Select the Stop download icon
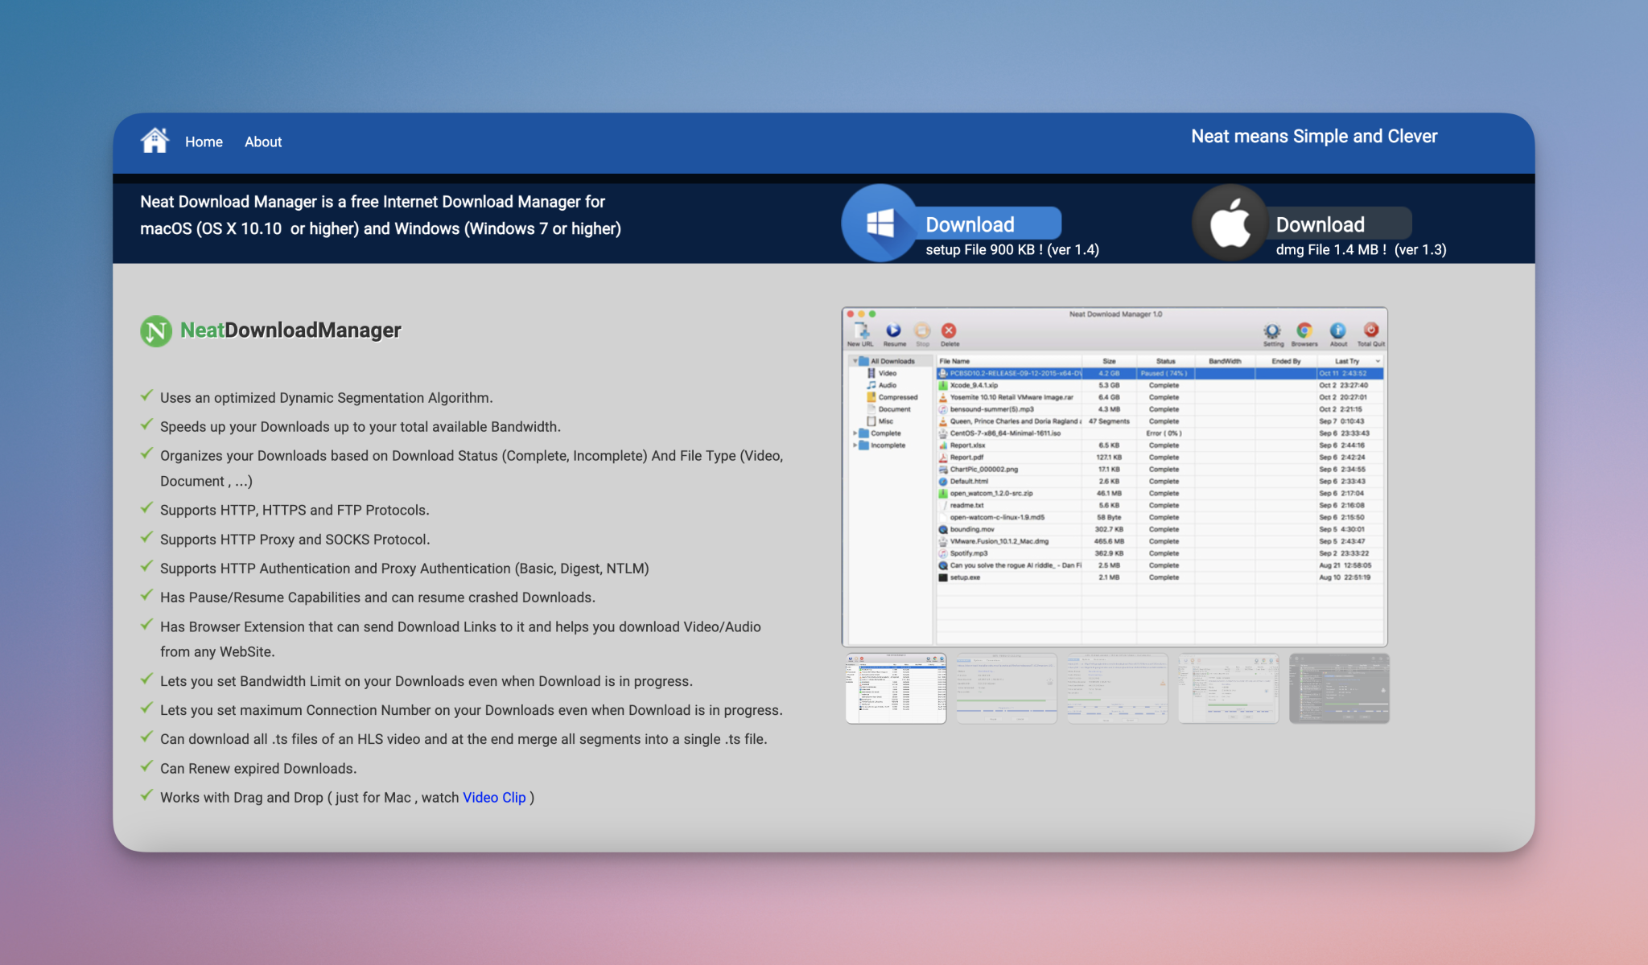The width and height of the screenshot is (1648, 965). pos(922,331)
